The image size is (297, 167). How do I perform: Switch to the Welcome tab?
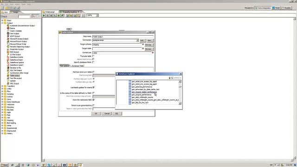[50, 12]
